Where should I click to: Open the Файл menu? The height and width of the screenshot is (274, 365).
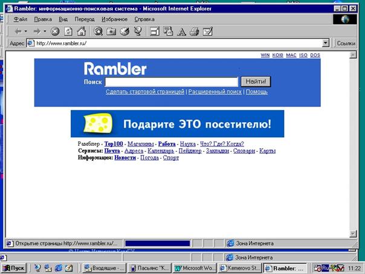tap(20, 19)
